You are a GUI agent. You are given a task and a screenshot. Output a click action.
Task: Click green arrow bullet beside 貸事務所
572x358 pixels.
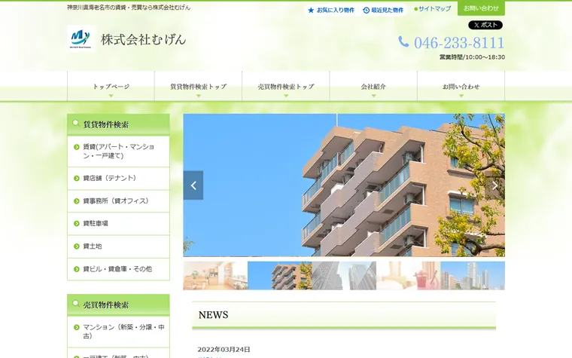(77, 201)
